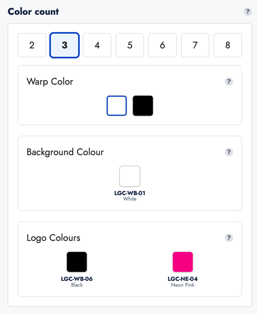This screenshot has height=314, width=257.
Task: Click the Neon Pink logo colour swatch
Action: (x=183, y=262)
